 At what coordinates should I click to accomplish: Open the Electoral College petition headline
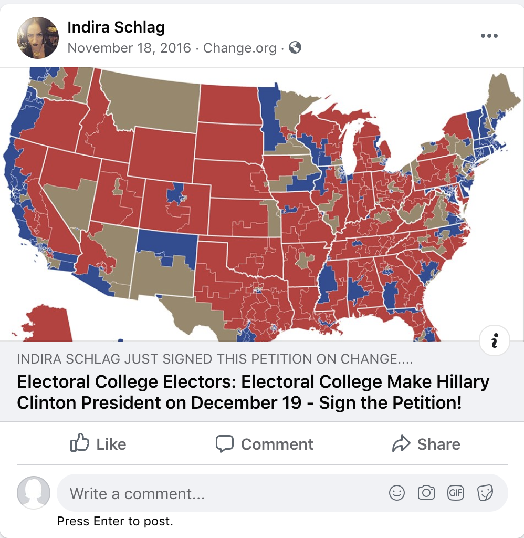pyautogui.click(x=253, y=392)
